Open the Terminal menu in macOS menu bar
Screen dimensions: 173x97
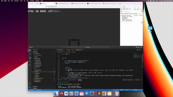(32, 1)
